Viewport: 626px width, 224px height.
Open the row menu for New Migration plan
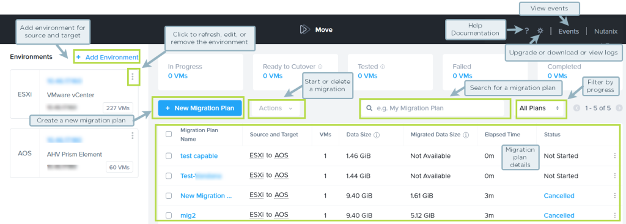(615, 196)
